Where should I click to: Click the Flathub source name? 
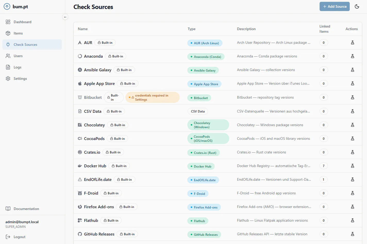tap(91, 220)
